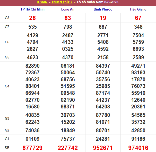Select the G3 number 87780

coord(103,115)
